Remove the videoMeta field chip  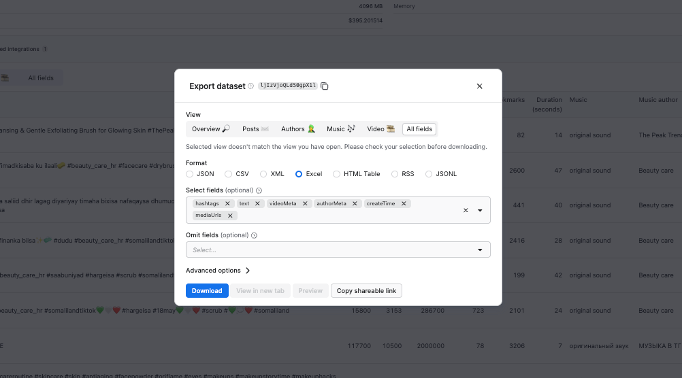point(305,203)
